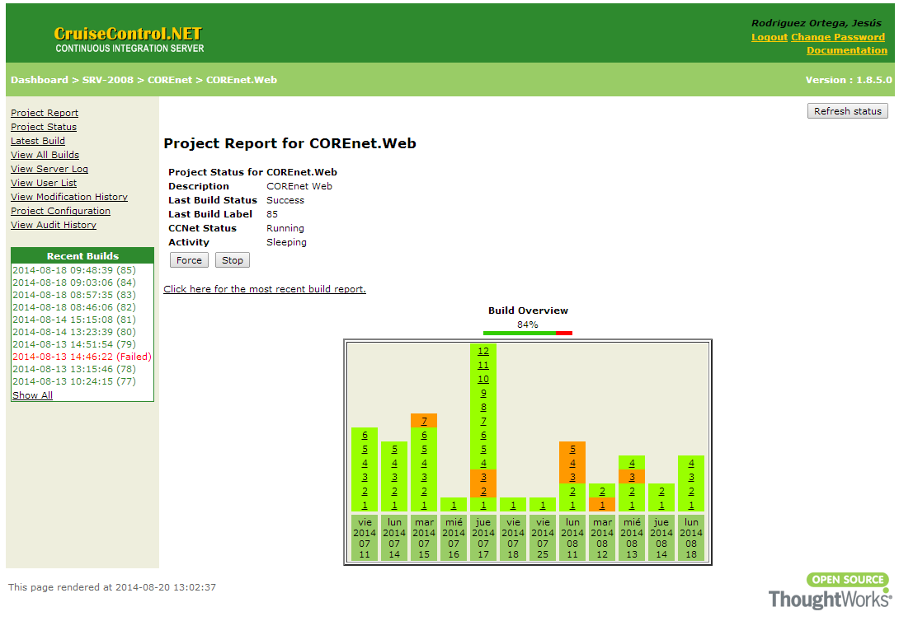899x635 pixels.
Task: Open build 1 in the vie 07-18 column
Action: (x=513, y=506)
